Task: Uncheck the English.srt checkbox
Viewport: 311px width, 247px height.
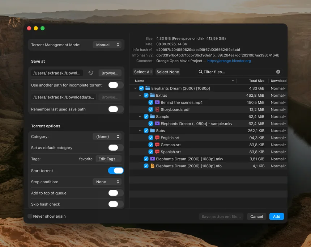Action: coord(151,138)
